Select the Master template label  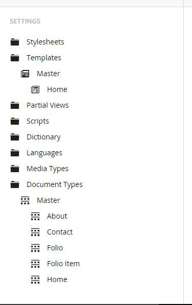coord(49,74)
